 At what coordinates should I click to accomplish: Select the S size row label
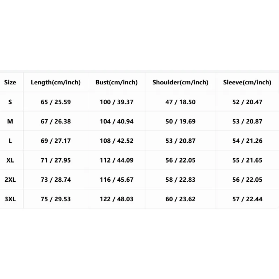pyautogui.click(x=10, y=102)
